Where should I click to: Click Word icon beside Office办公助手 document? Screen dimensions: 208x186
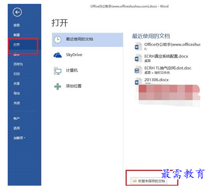coord(138,46)
